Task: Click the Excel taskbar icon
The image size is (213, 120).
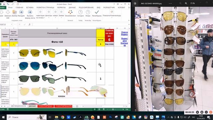Action: click(87, 117)
